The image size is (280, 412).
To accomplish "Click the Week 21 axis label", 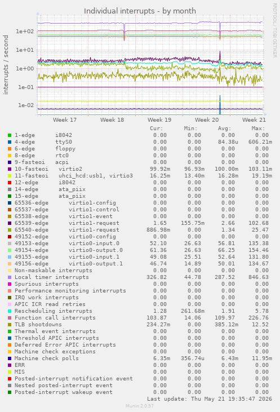I will click(x=254, y=120).
